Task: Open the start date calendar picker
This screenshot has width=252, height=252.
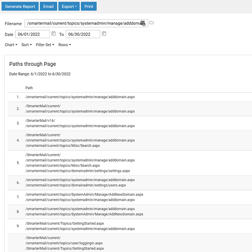Action: pyautogui.click(x=53, y=34)
